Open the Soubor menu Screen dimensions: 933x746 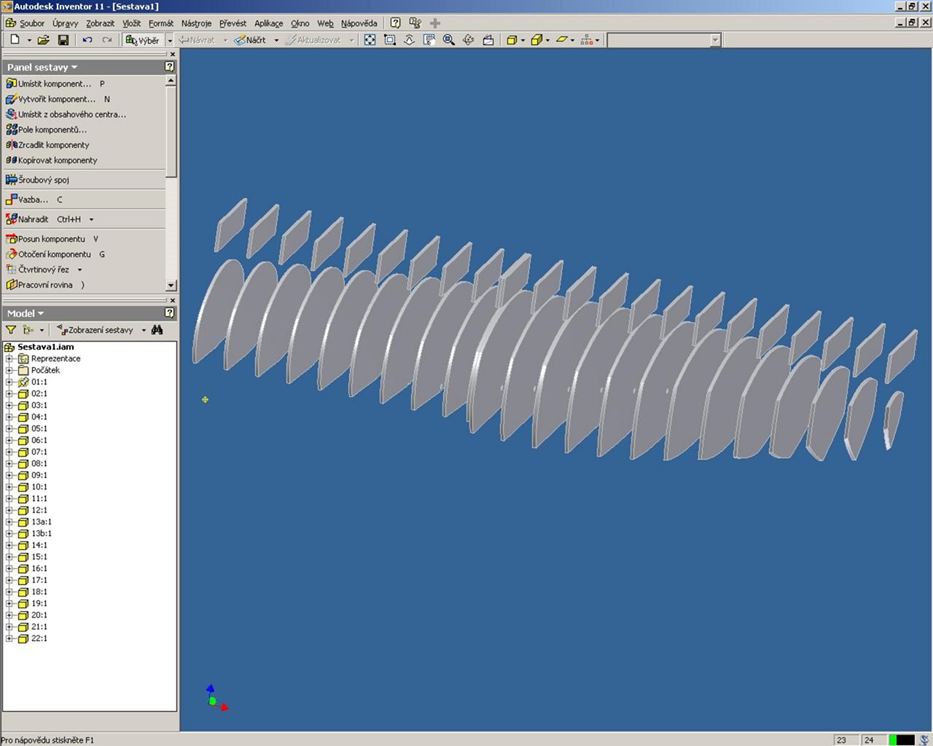coord(31,23)
